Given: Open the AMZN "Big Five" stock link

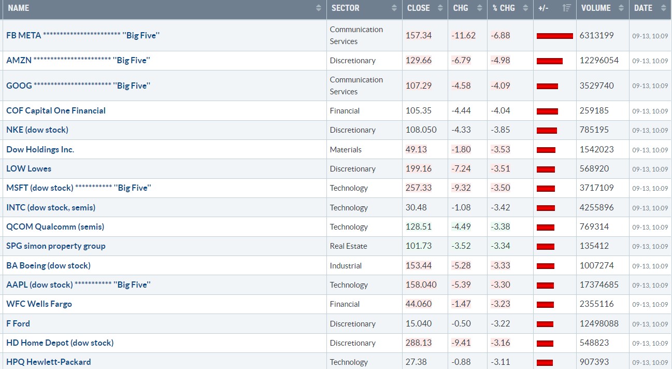Looking at the screenshot, I should click(78, 60).
